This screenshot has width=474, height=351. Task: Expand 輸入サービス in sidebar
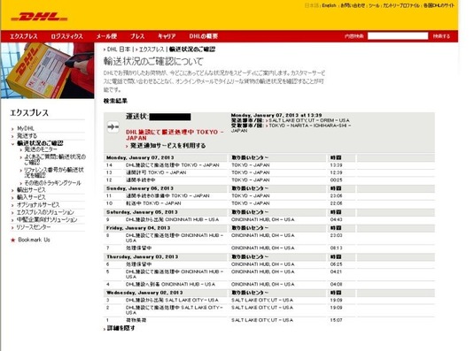pyautogui.click(x=31, y=197)
